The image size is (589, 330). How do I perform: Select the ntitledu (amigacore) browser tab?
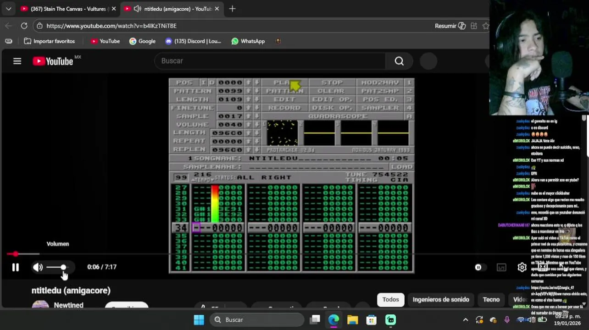(x=172, y=9)
